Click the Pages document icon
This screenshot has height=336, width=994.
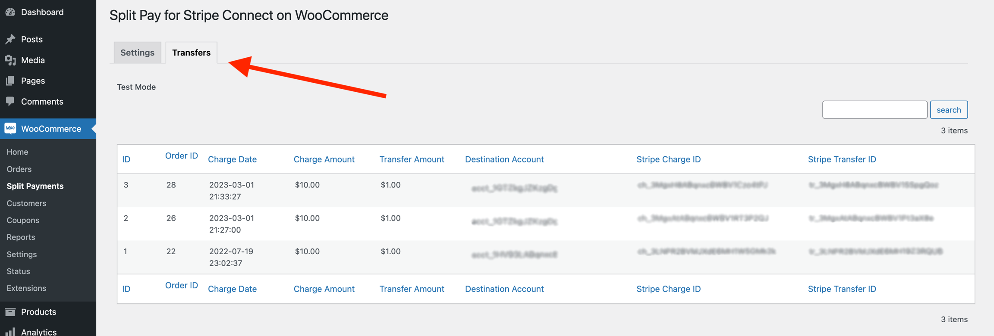[10, 81]
